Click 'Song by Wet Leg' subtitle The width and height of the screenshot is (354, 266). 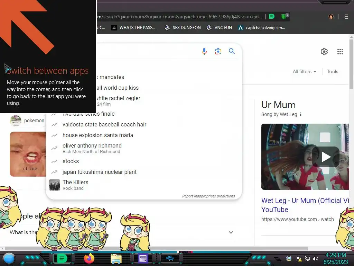pyautogui.click(x=279, y=114)
